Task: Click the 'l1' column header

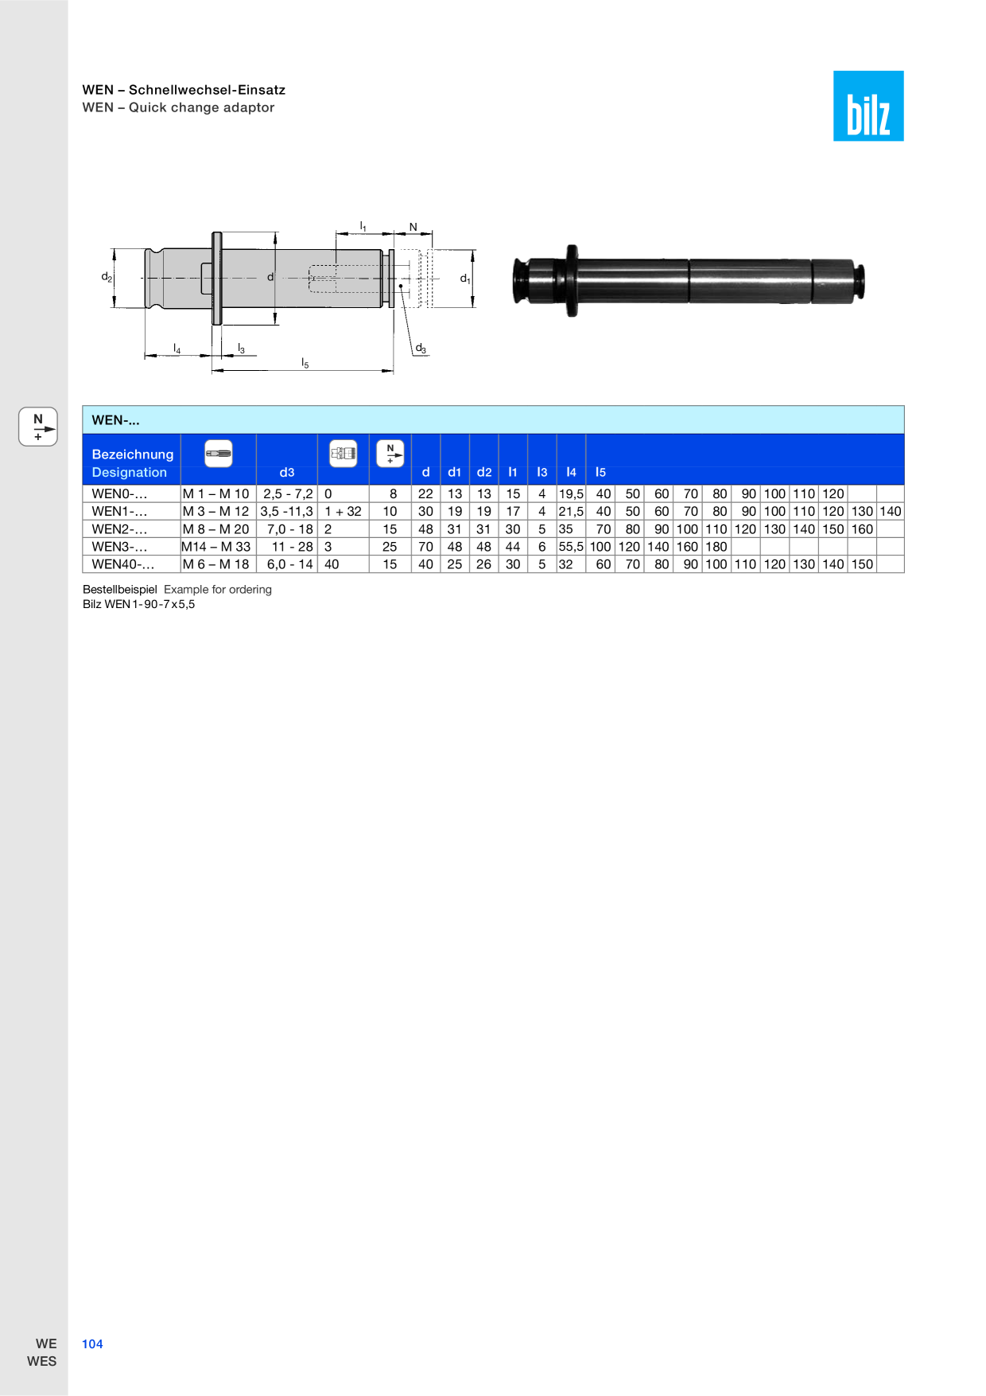Action: pos(513,473)
